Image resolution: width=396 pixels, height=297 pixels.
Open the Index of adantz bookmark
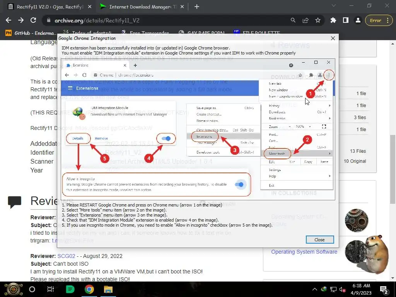pos(87,33)
